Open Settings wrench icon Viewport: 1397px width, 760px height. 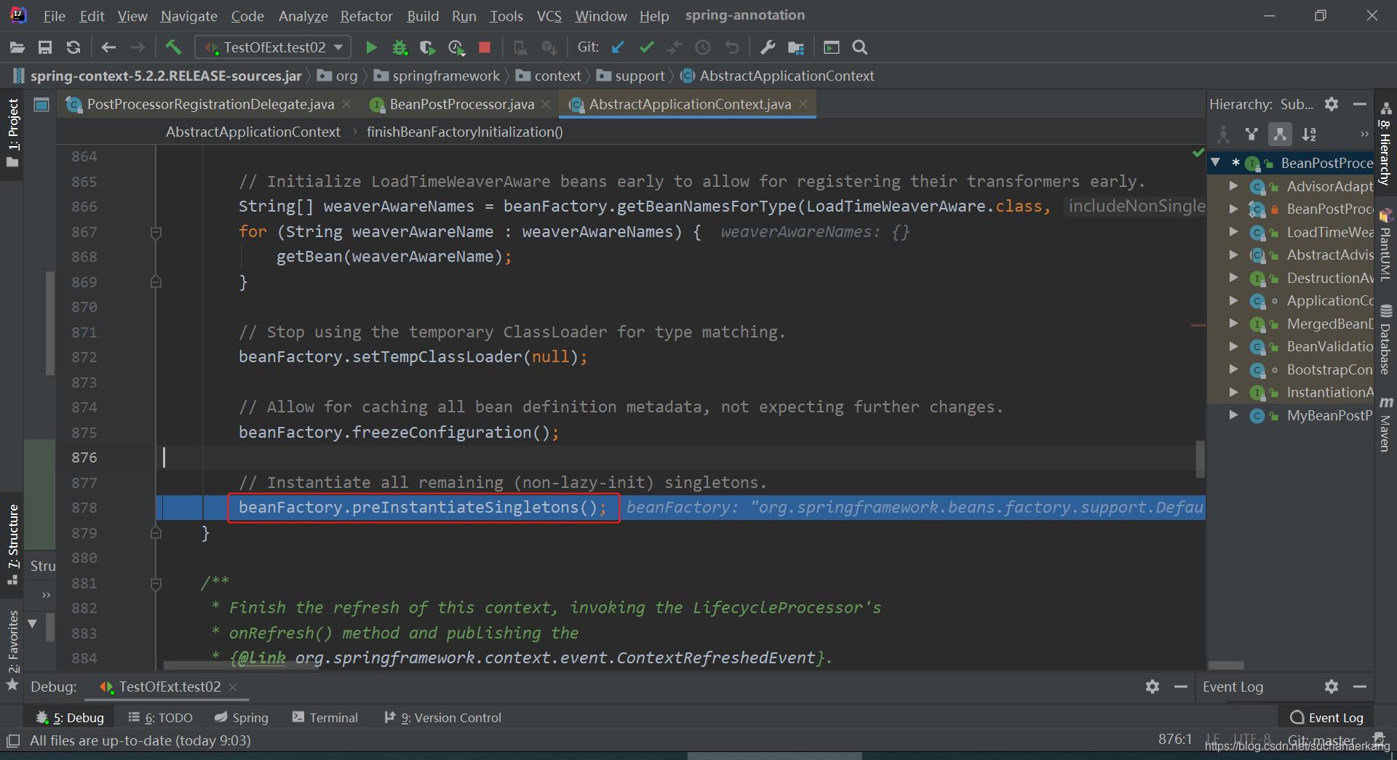(x=768, y=47)
